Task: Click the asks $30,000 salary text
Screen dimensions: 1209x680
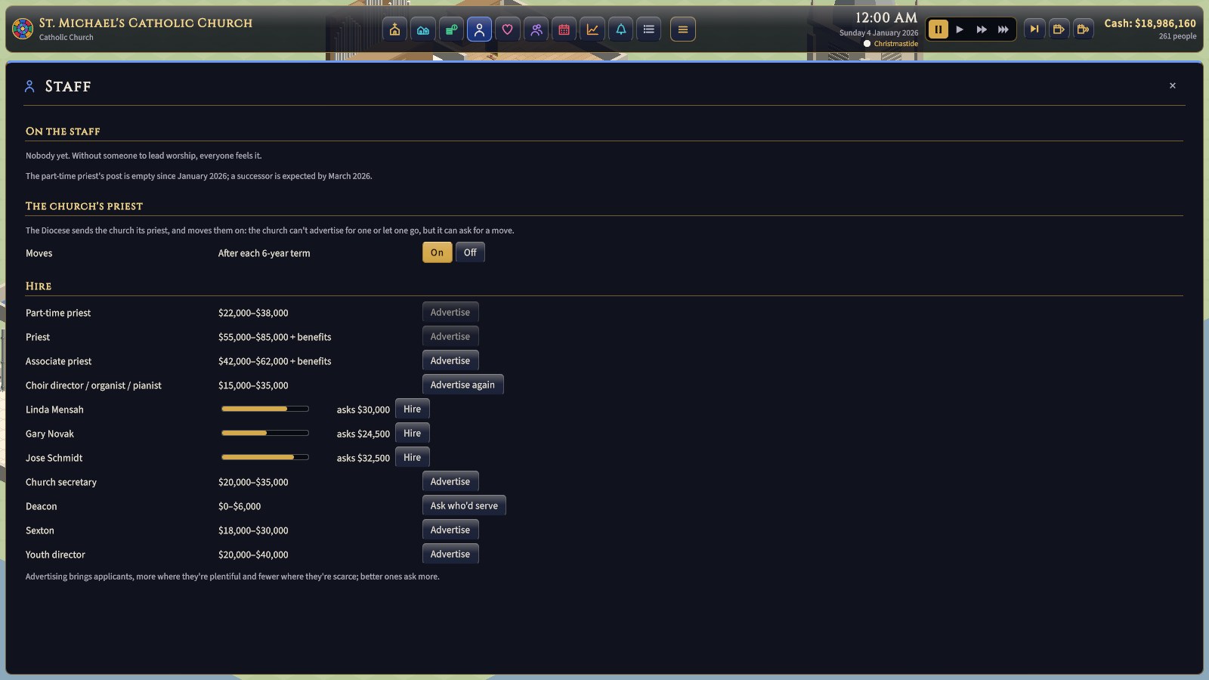Action: (x=363, y=410)
